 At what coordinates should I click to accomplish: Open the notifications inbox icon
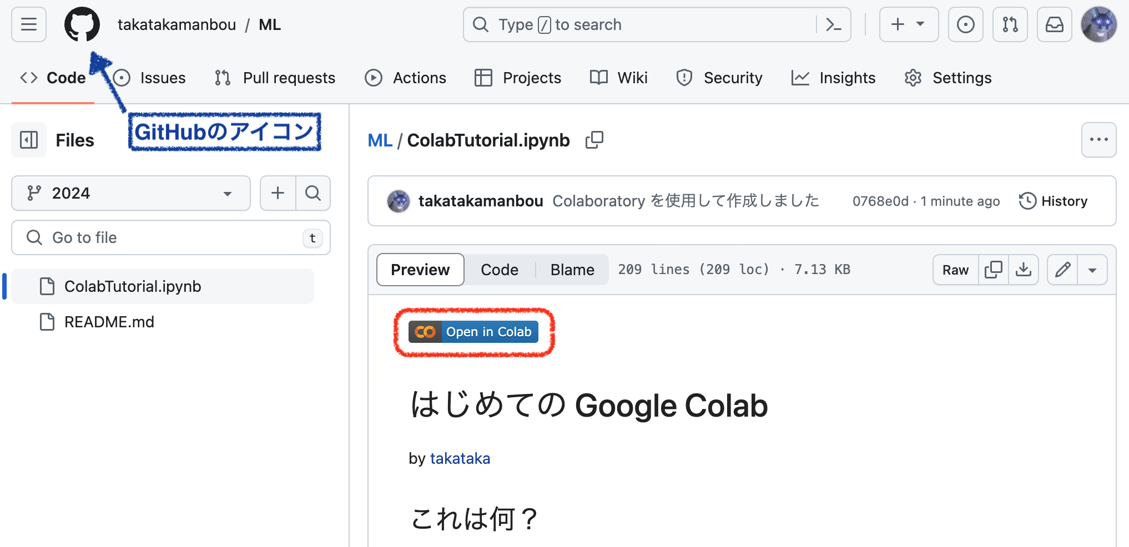pos(1054,24)
